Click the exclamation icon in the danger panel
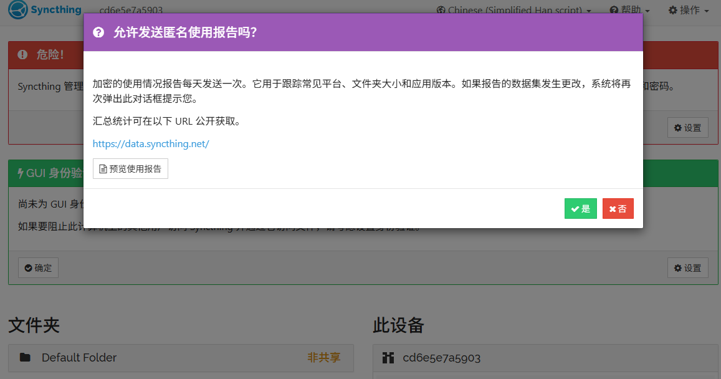This screenshot has height=379, width=721. pyautogui.click(x=23, y=55)
